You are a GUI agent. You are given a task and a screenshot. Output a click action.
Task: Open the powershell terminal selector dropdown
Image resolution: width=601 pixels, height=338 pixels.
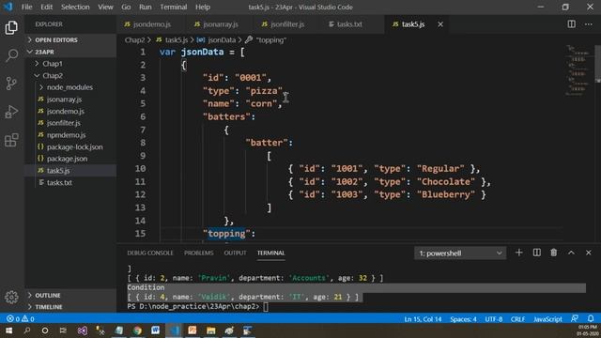(x=460, y=253)
